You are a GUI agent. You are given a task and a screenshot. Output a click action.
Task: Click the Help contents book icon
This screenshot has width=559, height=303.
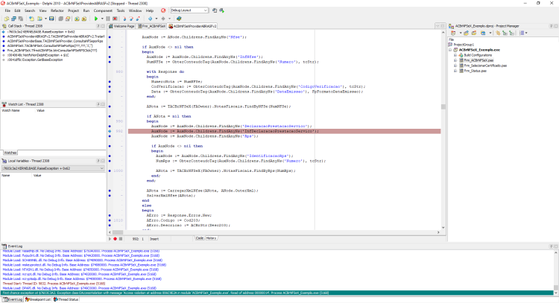pyautogui.click(x=179, y=19)
